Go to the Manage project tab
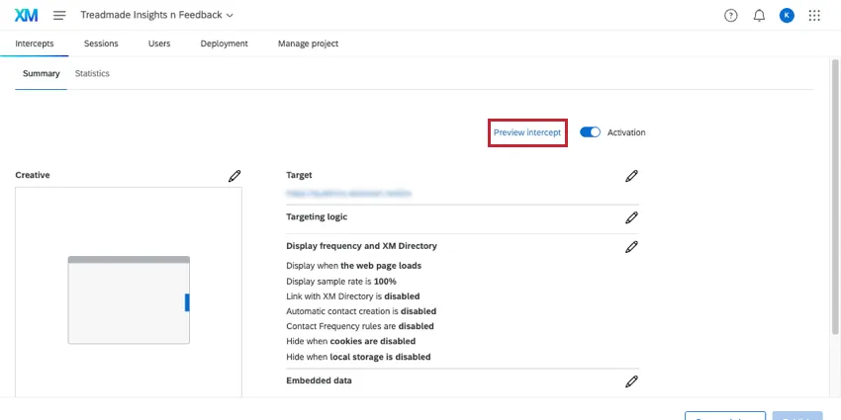 308,43
